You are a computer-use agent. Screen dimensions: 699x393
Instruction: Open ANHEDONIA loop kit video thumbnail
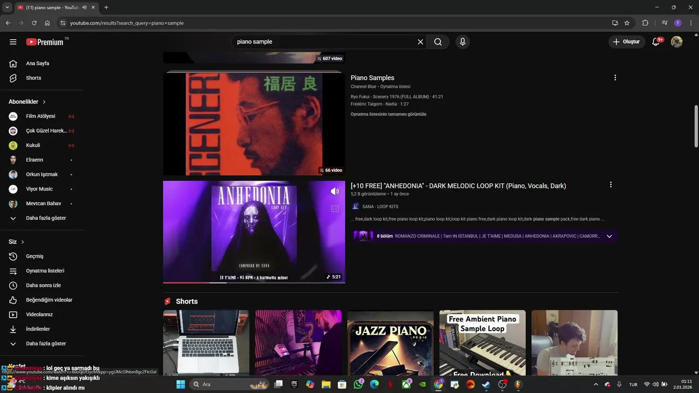tap(254, 232)
